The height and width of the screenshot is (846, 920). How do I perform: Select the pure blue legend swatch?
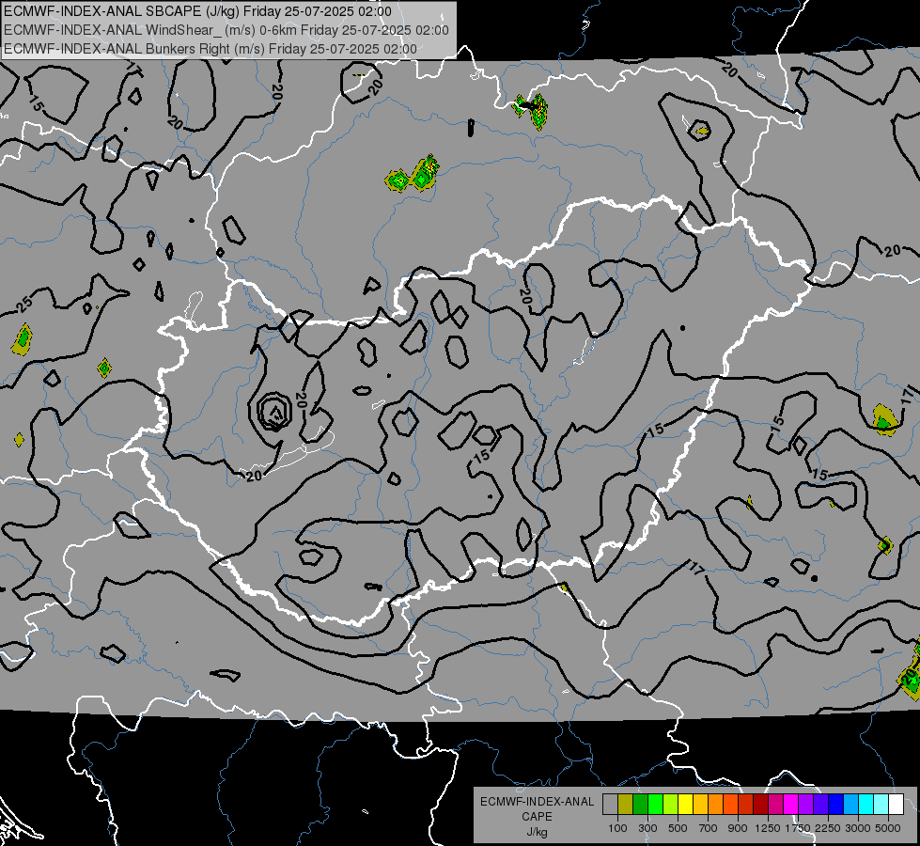pos(835,805)
